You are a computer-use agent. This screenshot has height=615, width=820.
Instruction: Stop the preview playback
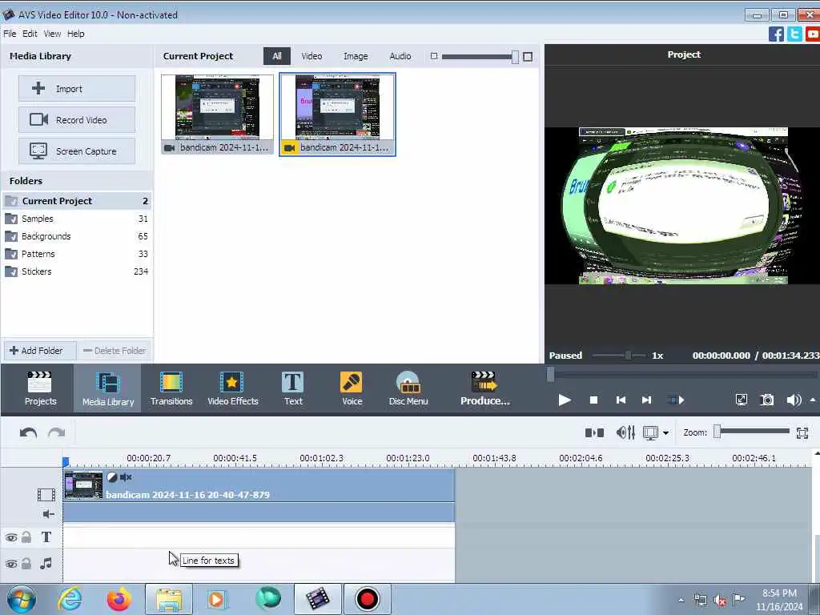tap(593, 400)
